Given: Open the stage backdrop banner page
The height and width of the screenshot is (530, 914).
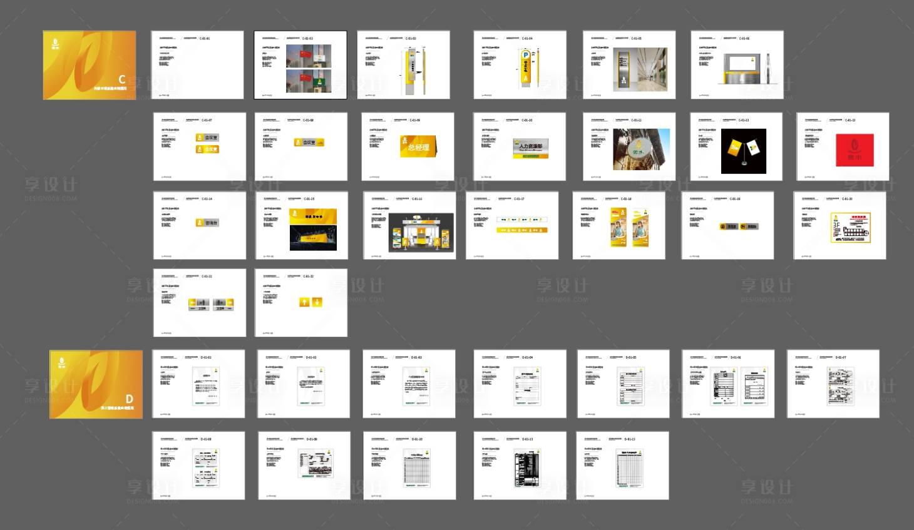Looking at the screenshot, I should coord(301,225).
